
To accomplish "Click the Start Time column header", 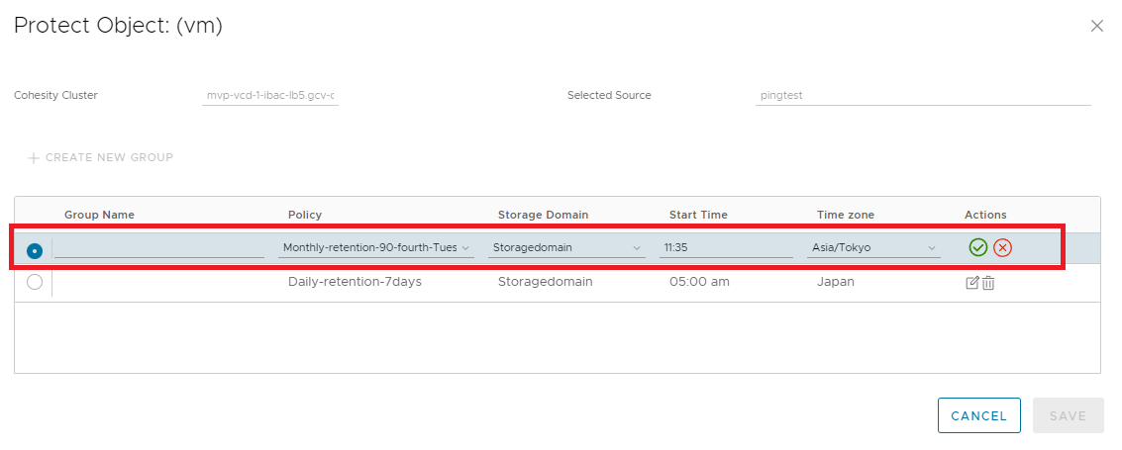I will click(698, 215).
